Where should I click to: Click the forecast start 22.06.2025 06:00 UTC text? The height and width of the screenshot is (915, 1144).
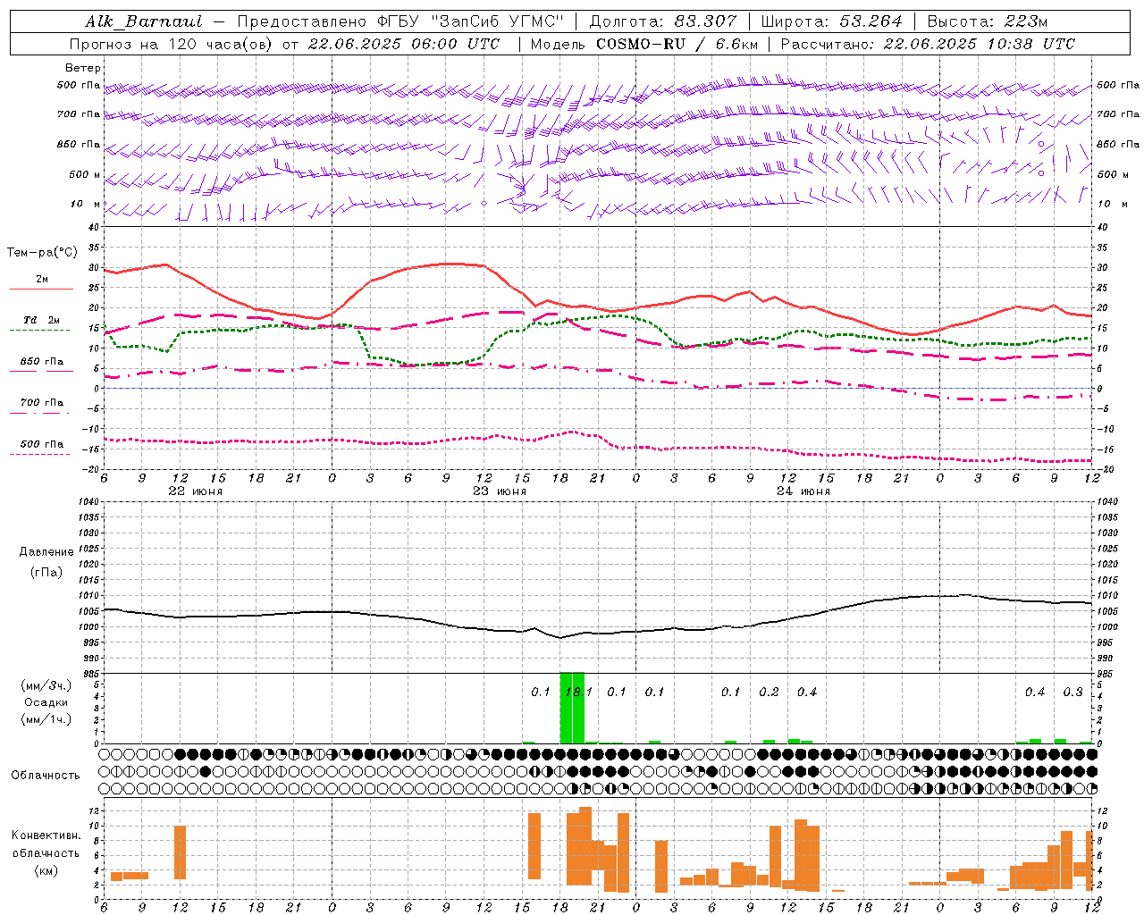(404, 44)
